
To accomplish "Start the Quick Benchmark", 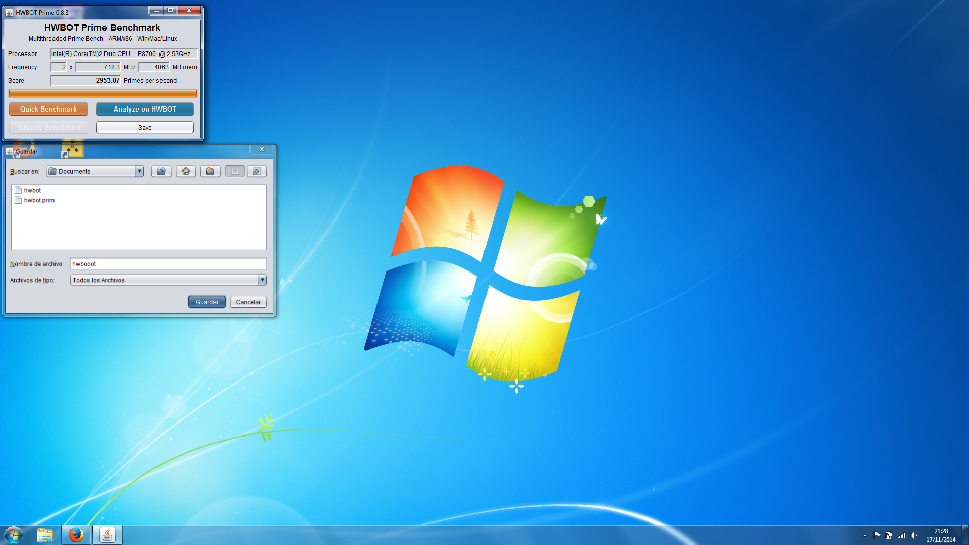I will pos(48,109).
